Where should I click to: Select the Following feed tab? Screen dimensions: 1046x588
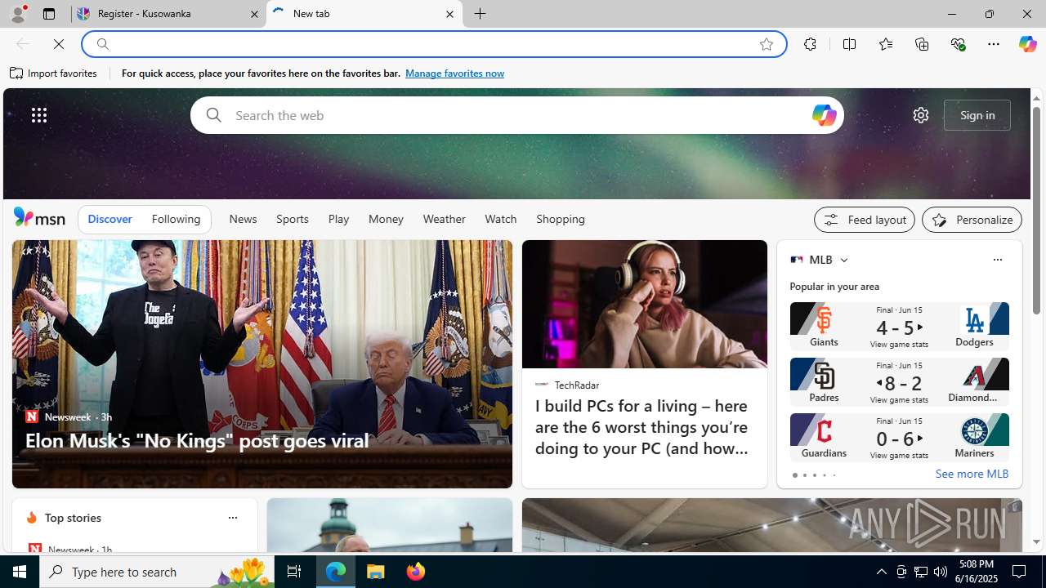pyautogui.click(x=176, y=219)
